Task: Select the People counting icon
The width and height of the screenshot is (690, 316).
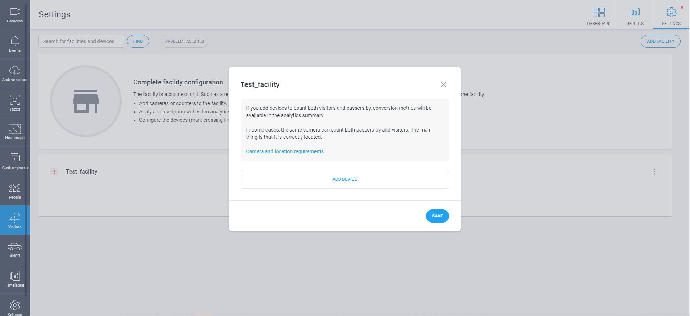Action: pos(15,188)
